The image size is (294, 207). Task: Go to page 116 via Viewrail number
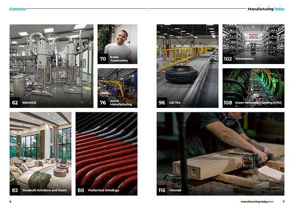pos(162,190)
